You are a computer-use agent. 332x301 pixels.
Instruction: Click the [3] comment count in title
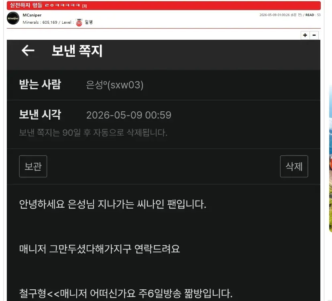click(84, 6)
